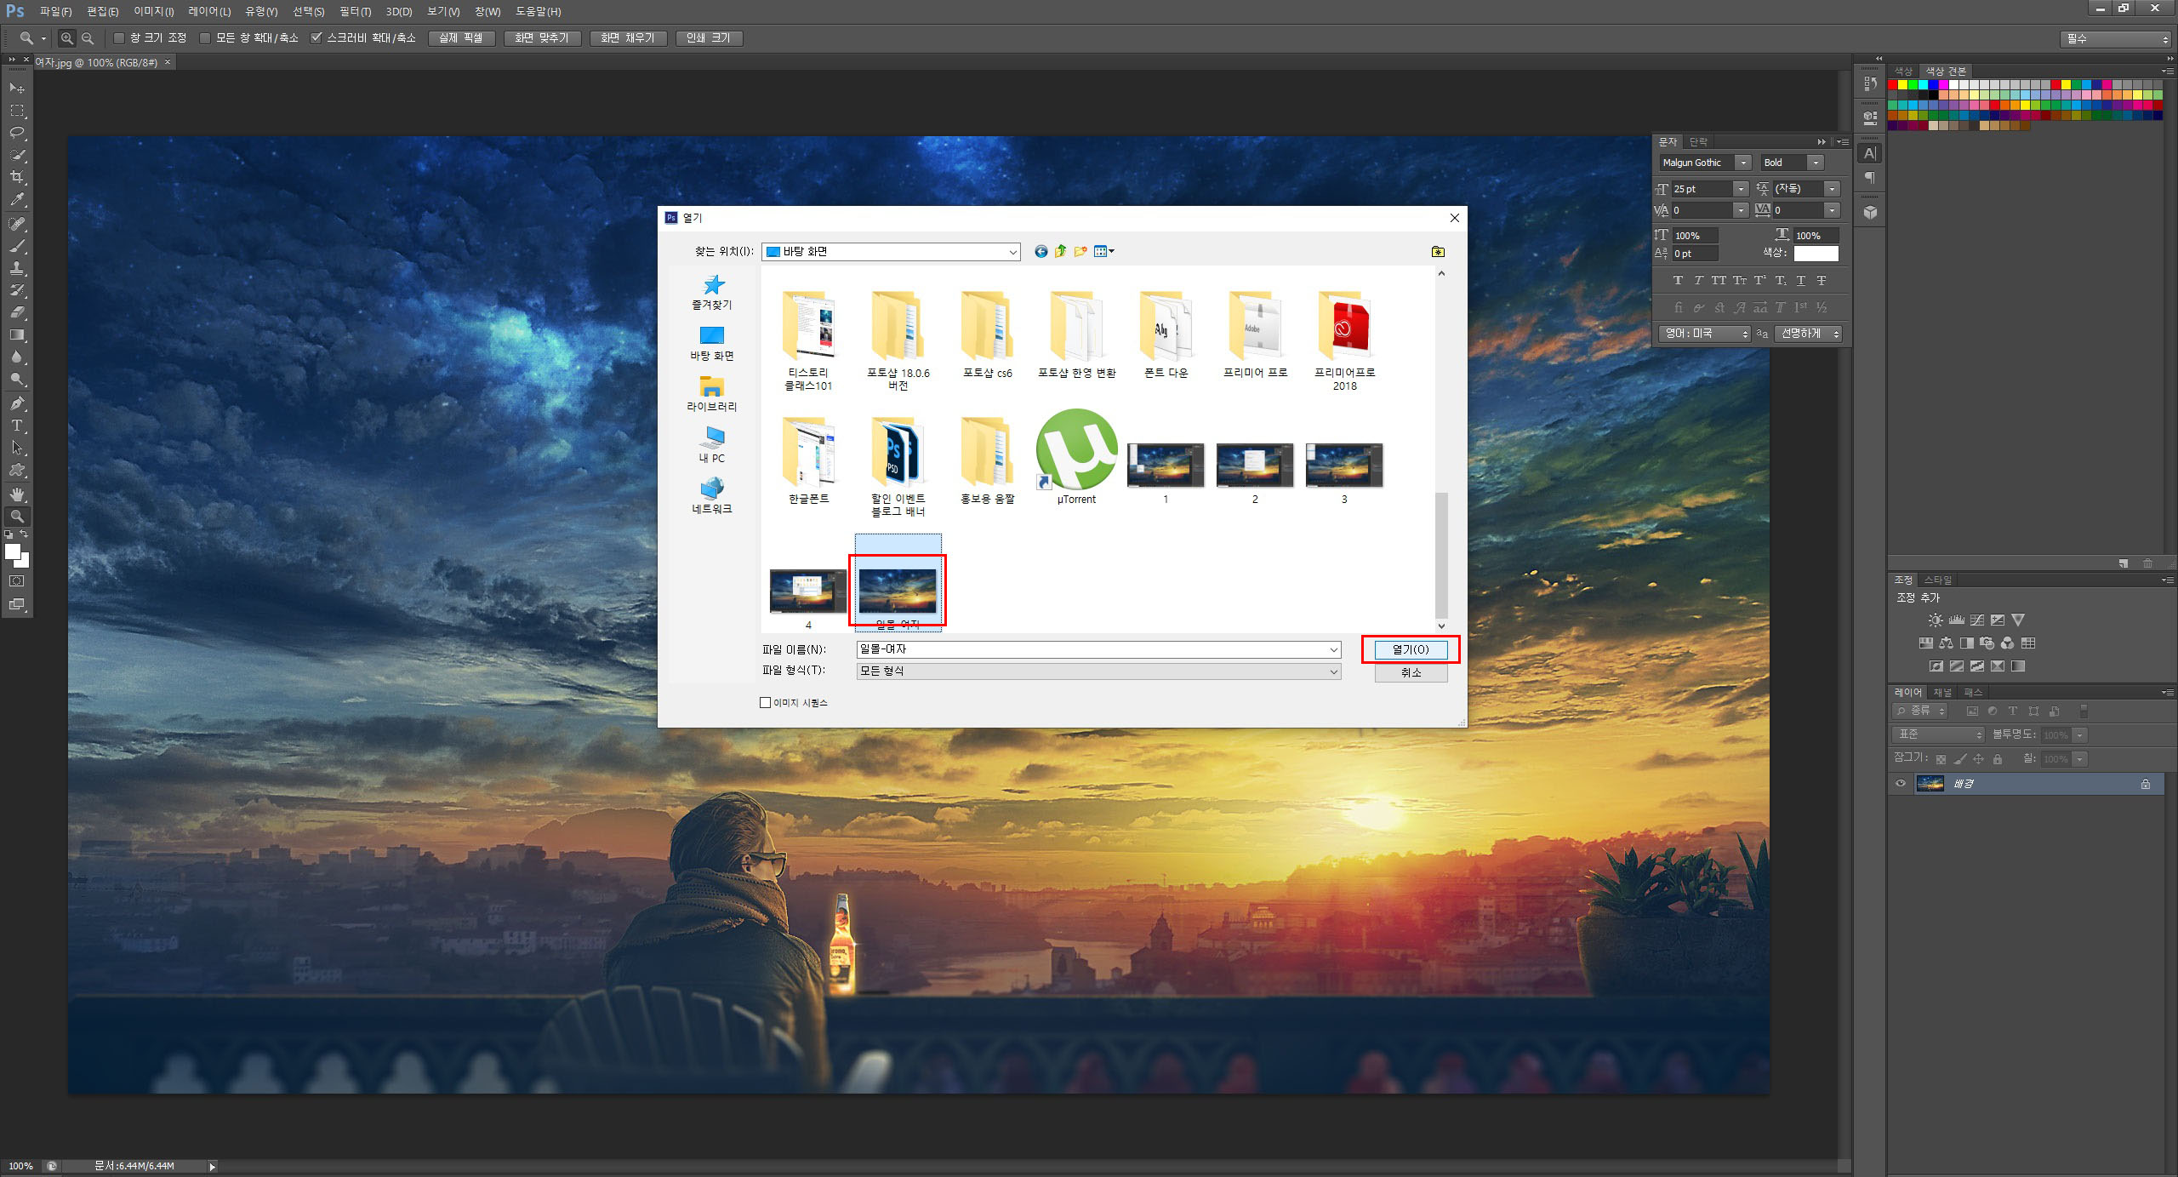Expand the 찾는 위치 location dropdown
The image size is (2178, 1177).
pos(1012,252)
